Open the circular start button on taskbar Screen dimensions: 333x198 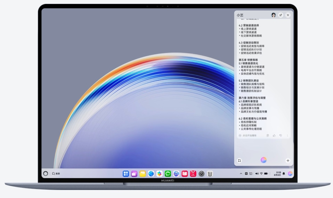pyautogui.click(x=46, y=174)
